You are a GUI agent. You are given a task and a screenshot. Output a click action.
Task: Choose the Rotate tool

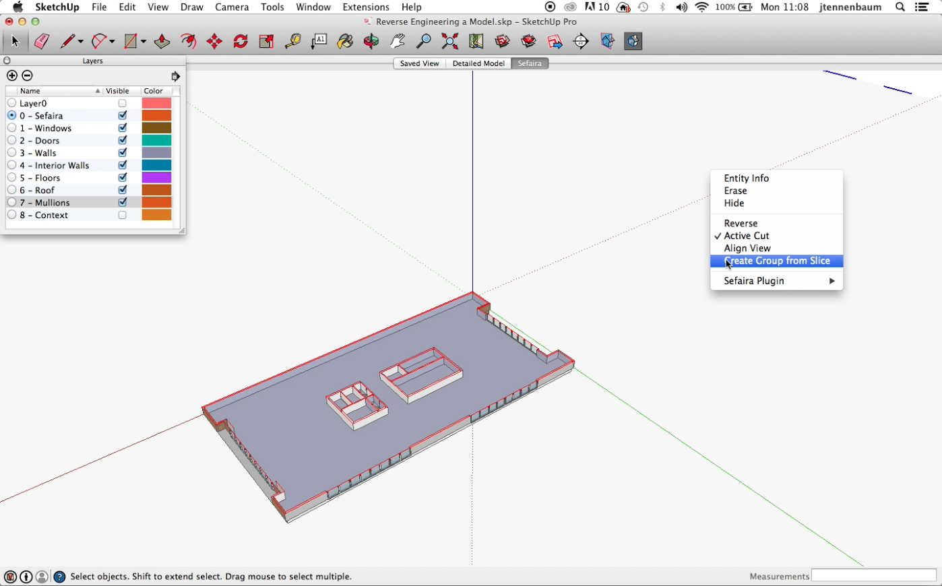[241, 42]
